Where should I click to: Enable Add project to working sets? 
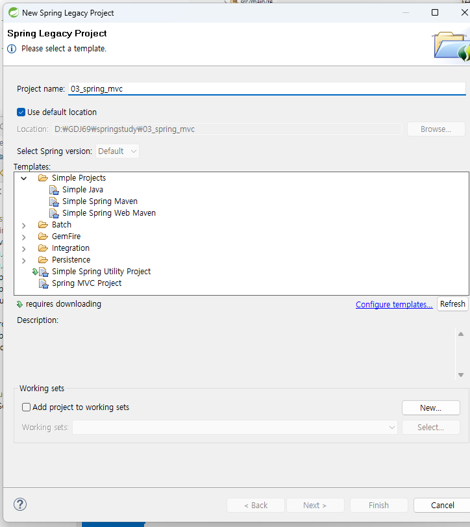pyautogui.click(x=26, y=407)
